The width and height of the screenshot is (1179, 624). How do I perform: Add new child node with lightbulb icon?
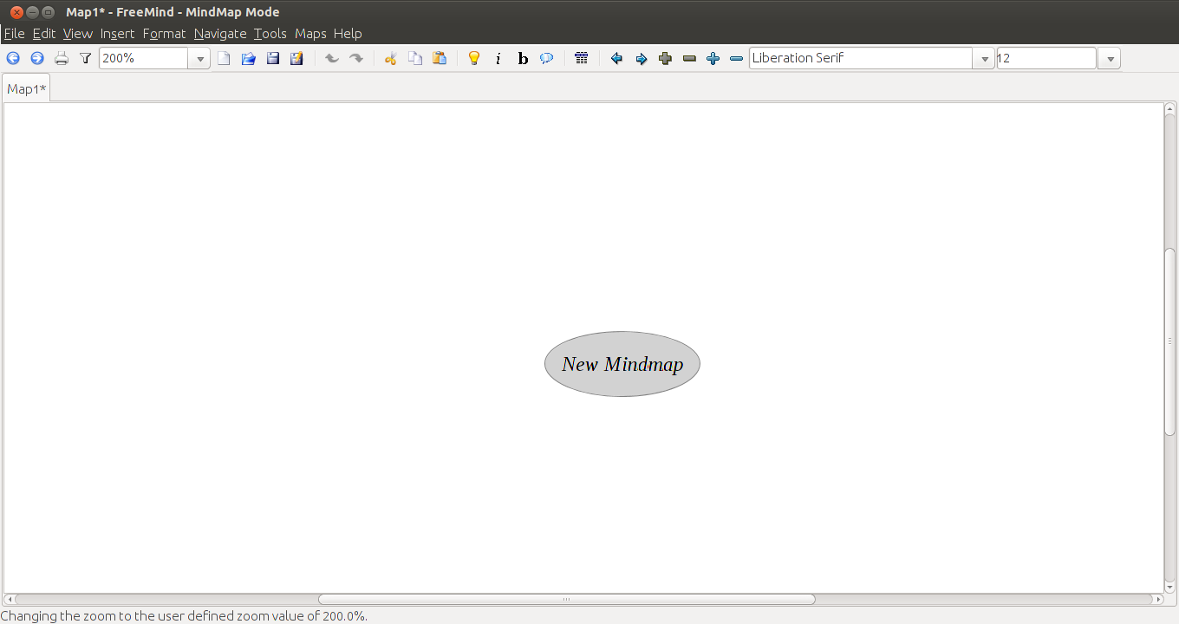(x=474, y=58)
